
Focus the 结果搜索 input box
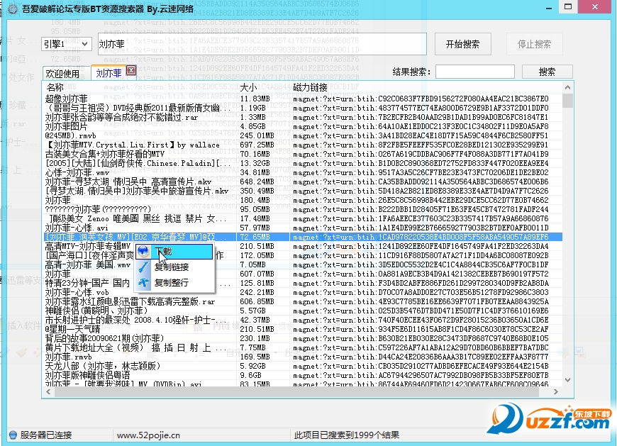tap(475, 72)
